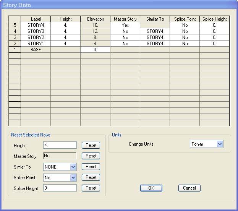
Task: Click the Splice Height cell of STORY4
Action: pos(214,25)
